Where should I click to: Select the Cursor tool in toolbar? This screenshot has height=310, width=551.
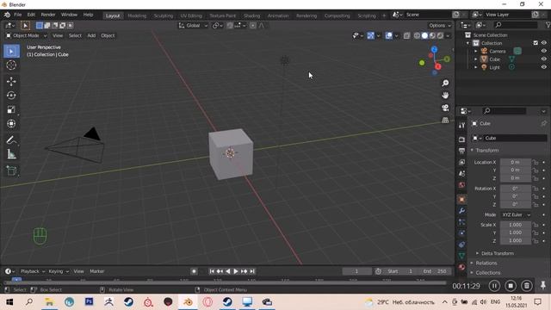pyautogui.click(x=11, y=65)
